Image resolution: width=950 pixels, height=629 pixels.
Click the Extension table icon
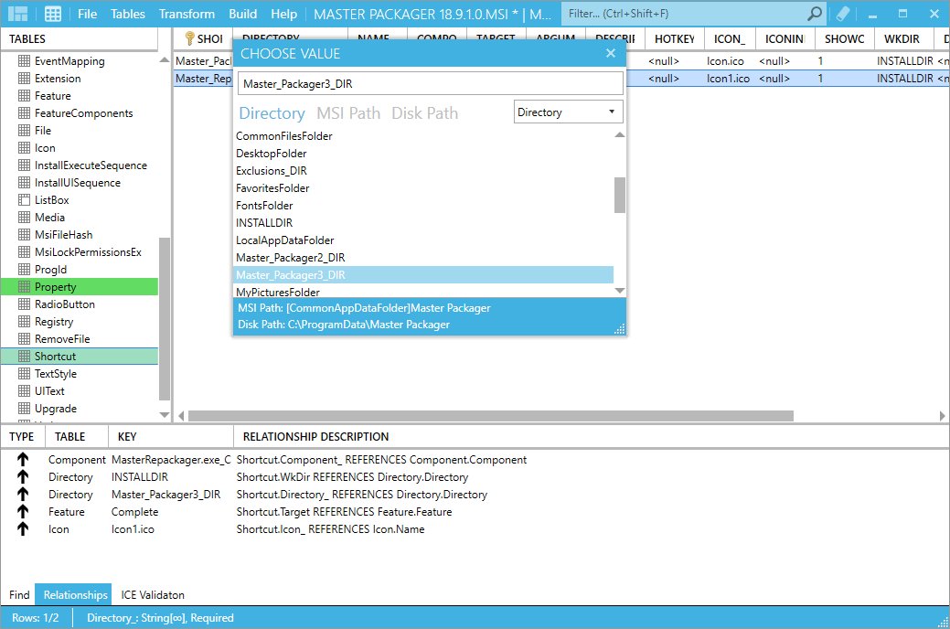[25, 79]
